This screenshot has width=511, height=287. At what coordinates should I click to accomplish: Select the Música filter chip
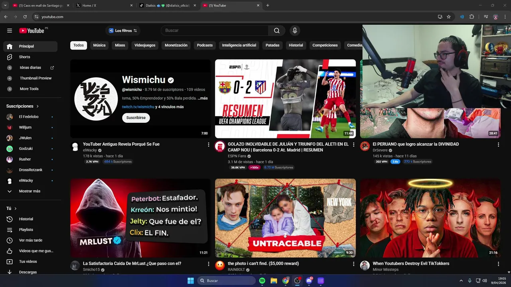(x=99, y=45)
